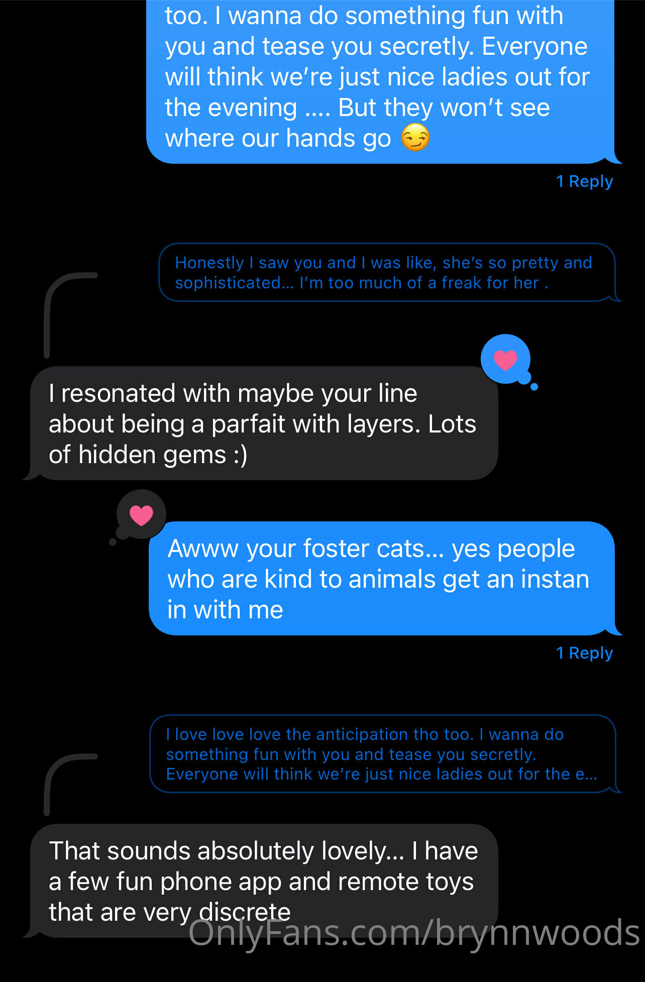Open the quoted 'I love love love the anticipation' preview

pos(383,754)
